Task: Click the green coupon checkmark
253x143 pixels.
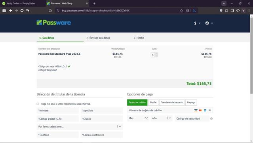Action: [69, 66]
